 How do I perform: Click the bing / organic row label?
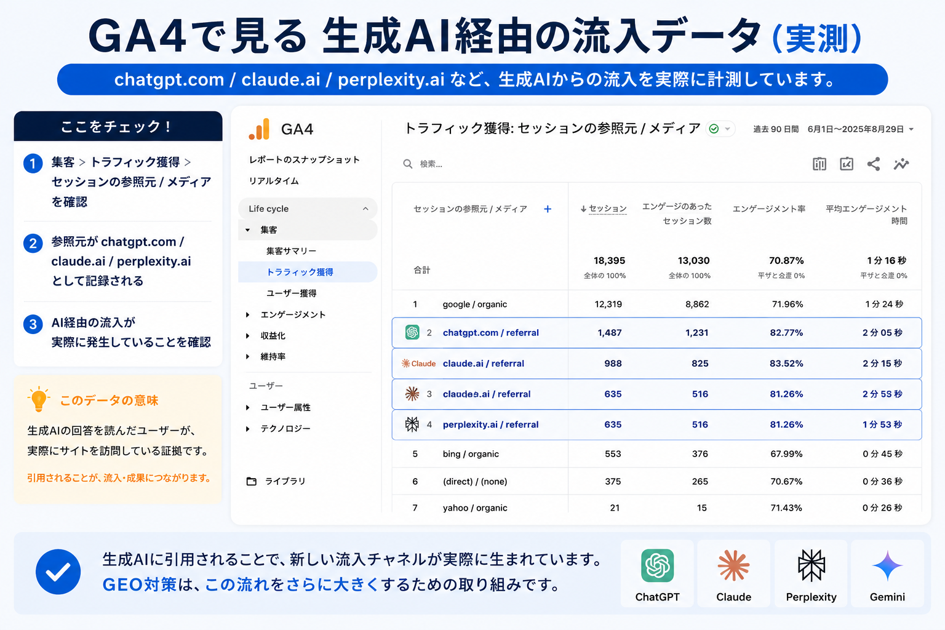(x=471, y=454)
